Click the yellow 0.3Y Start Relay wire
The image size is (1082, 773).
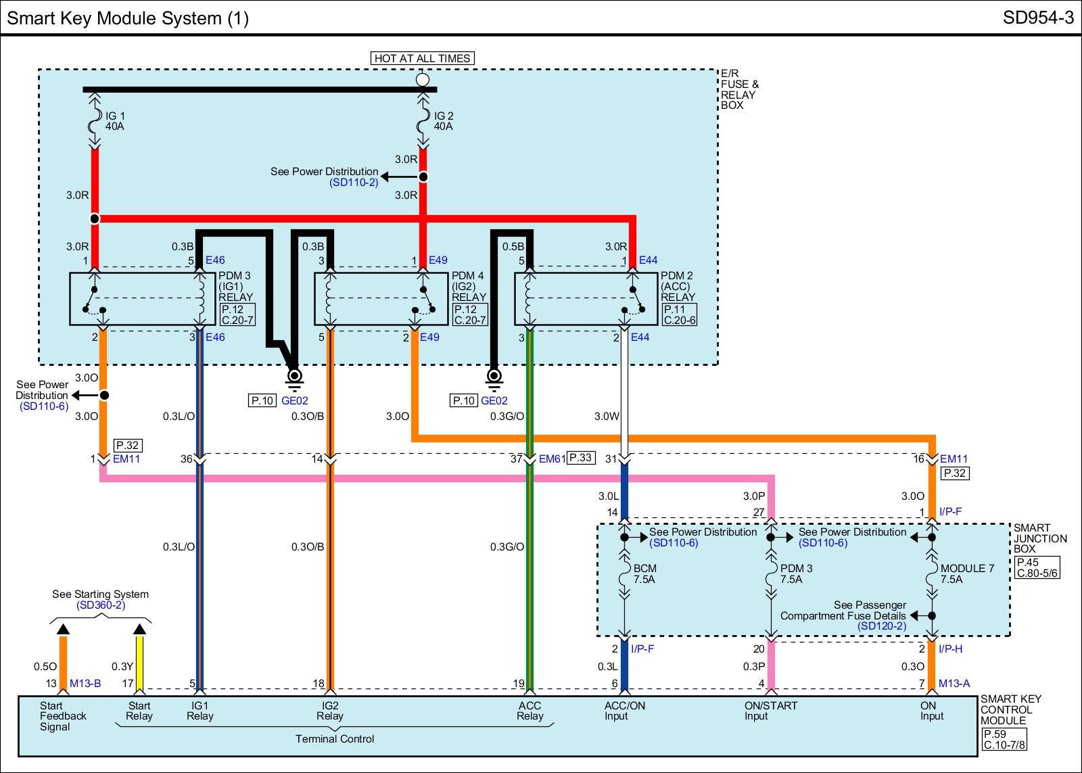point(139,663)
